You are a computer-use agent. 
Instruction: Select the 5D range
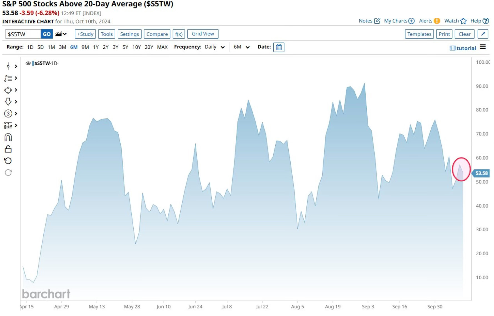pyautogui.click(x=41, y=47)
